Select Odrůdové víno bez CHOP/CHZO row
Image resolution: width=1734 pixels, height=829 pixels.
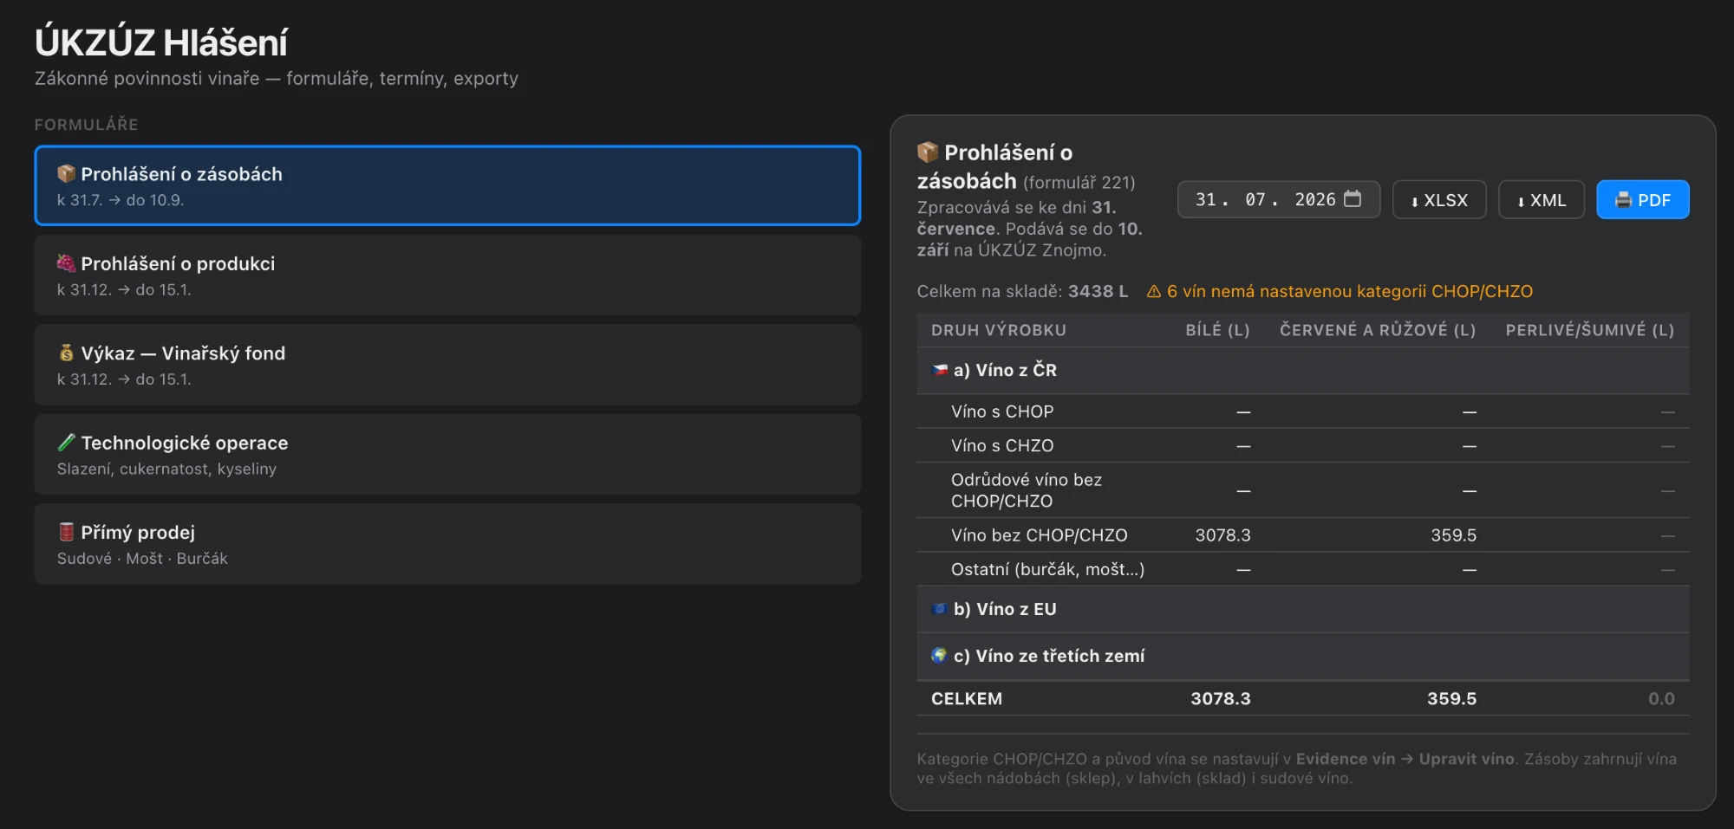point(1303,490)
